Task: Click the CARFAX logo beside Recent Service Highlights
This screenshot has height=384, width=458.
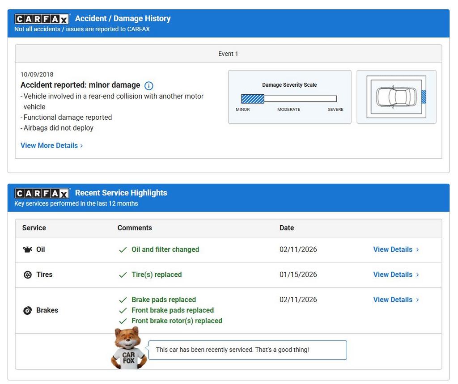Action: (x=42, y=193)
